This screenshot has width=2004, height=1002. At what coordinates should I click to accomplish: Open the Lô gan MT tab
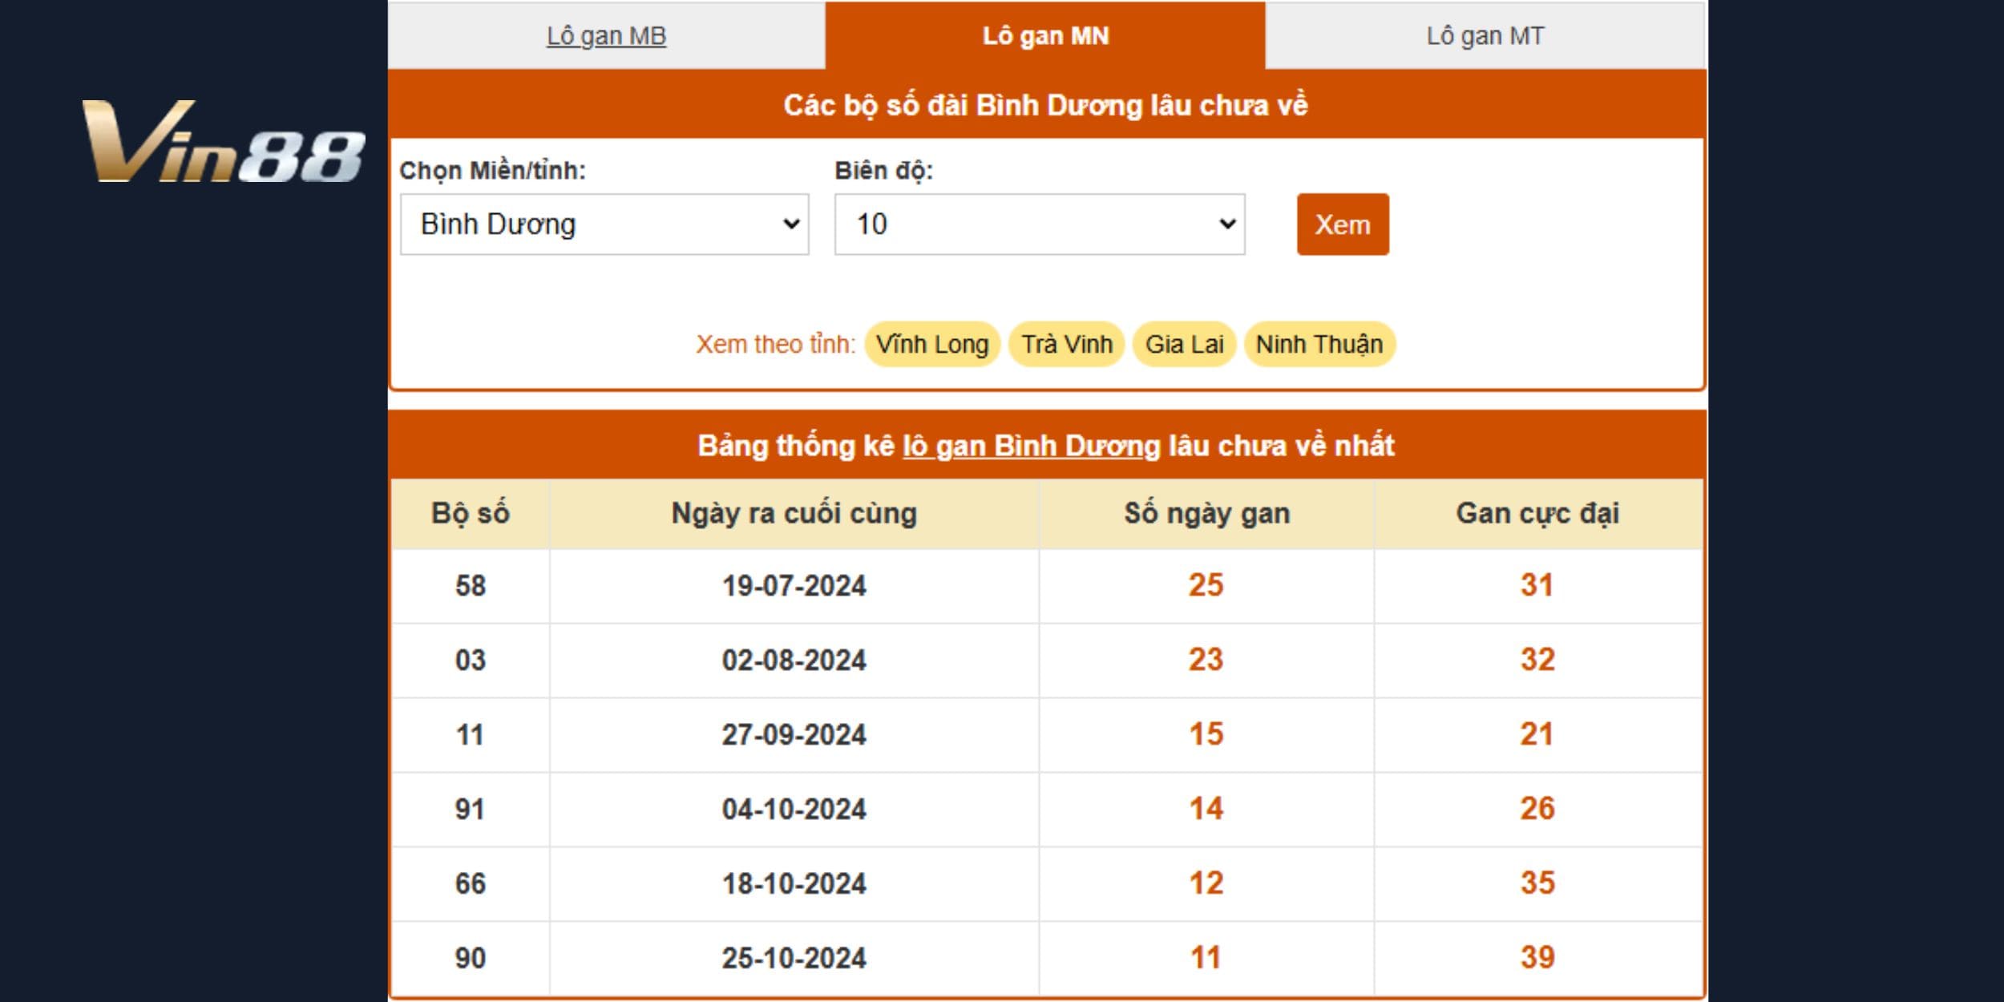[1485, 36]
